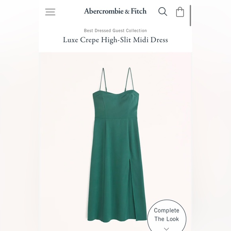The width and height of the screenshot is (231, 231).
Task: Open the search magnifier icon
Action: (162, 12)
